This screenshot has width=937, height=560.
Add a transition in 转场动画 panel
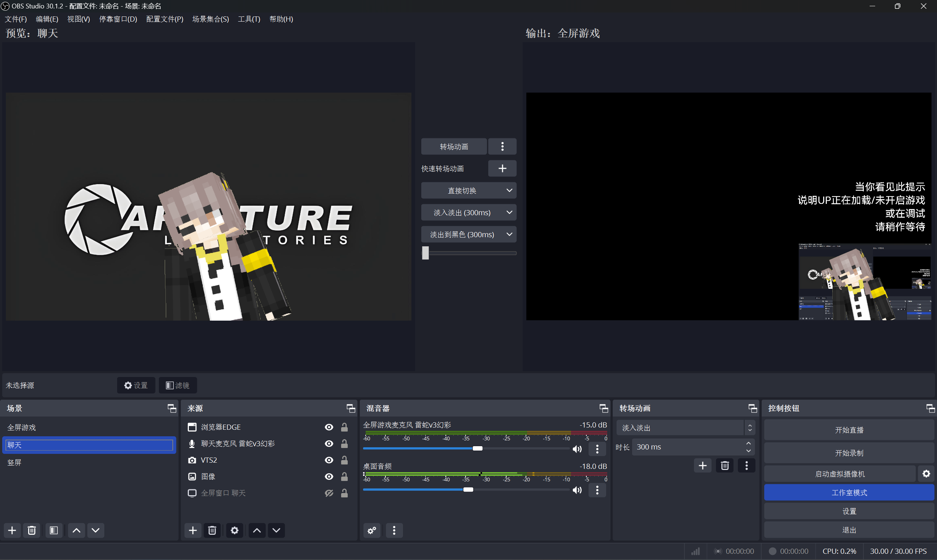pos(702,465)
